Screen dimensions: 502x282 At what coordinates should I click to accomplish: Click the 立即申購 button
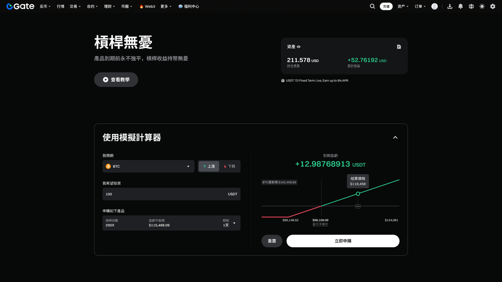(x=343, y=241)
